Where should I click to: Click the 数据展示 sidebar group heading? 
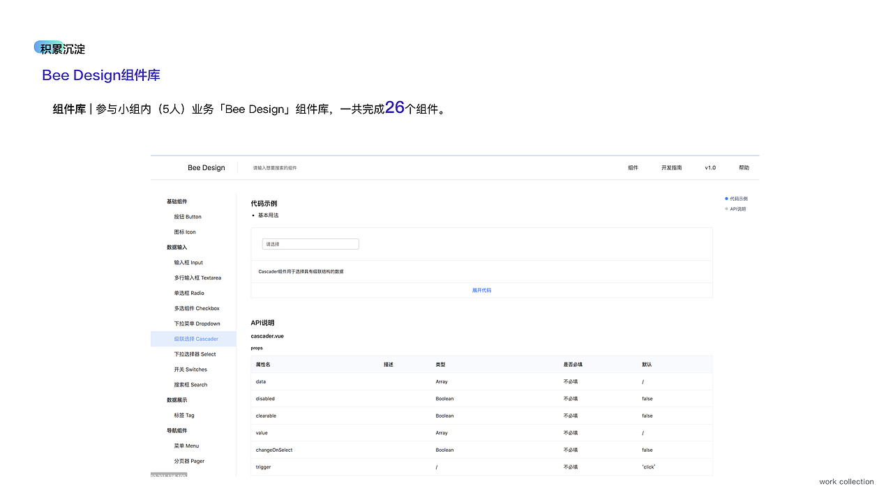click(177, 400)
